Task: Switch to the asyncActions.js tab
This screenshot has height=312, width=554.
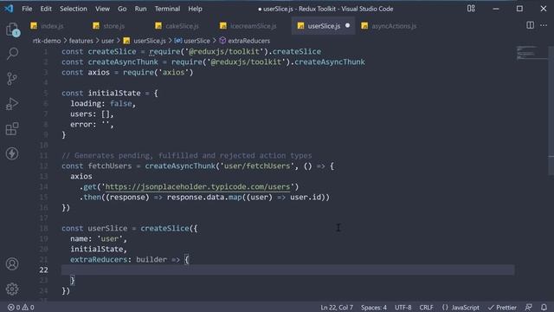Action: (x=393, y=26)
